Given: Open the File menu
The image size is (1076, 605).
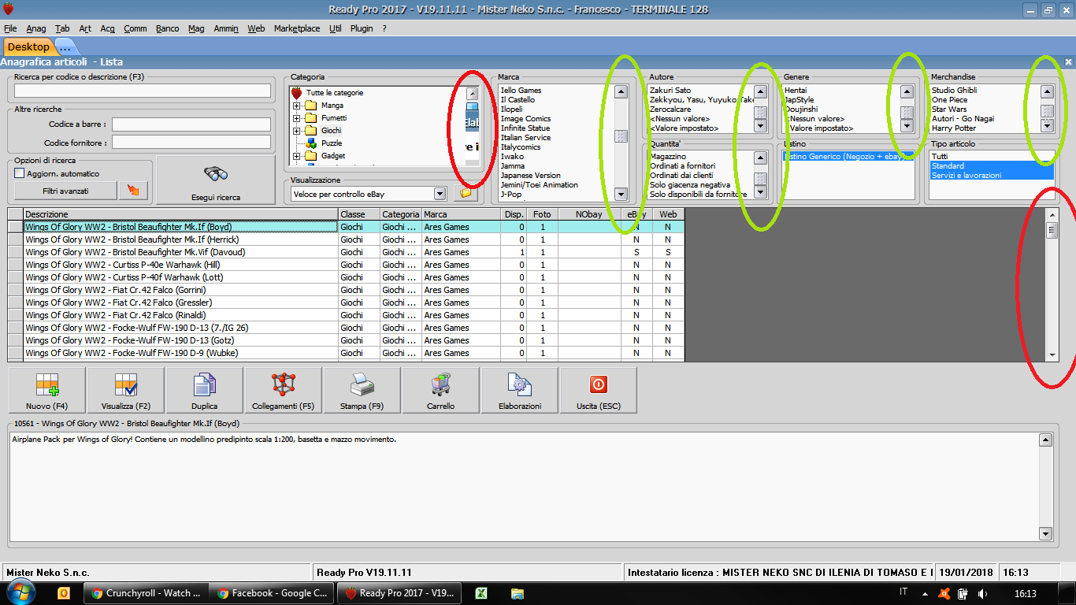Looking at the screenshot, I should coord(10,28).
